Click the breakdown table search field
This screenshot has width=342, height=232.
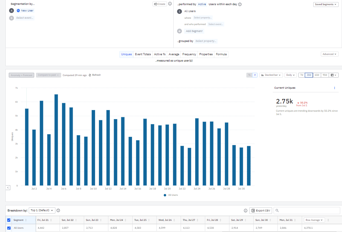point(307,211)
